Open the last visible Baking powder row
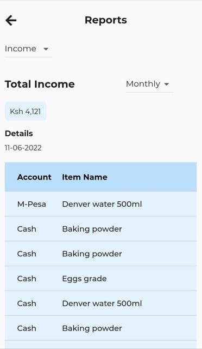 pos(100,328)
